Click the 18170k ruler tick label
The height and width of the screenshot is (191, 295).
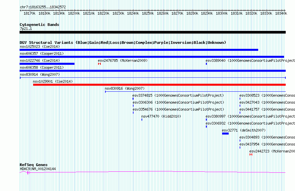[29, 13]
